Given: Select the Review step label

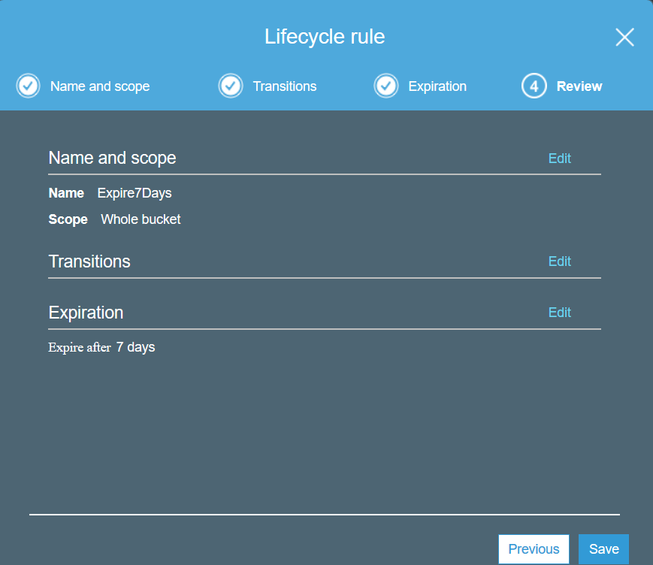Looking at the screenshot, I should [x=579, y=86].
